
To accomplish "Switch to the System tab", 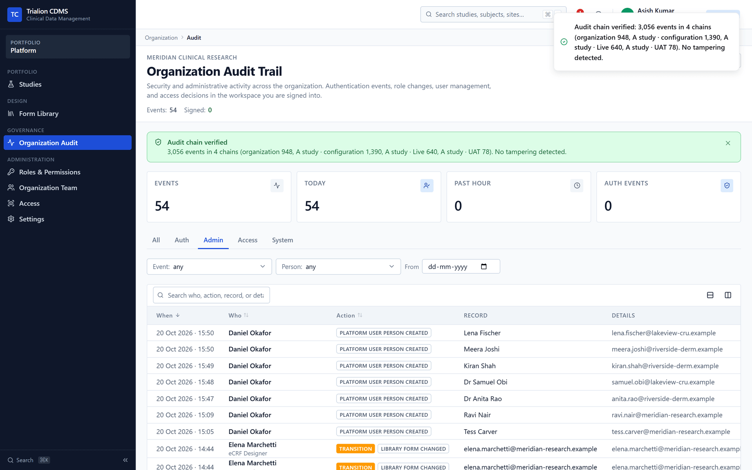I will 282,240.
